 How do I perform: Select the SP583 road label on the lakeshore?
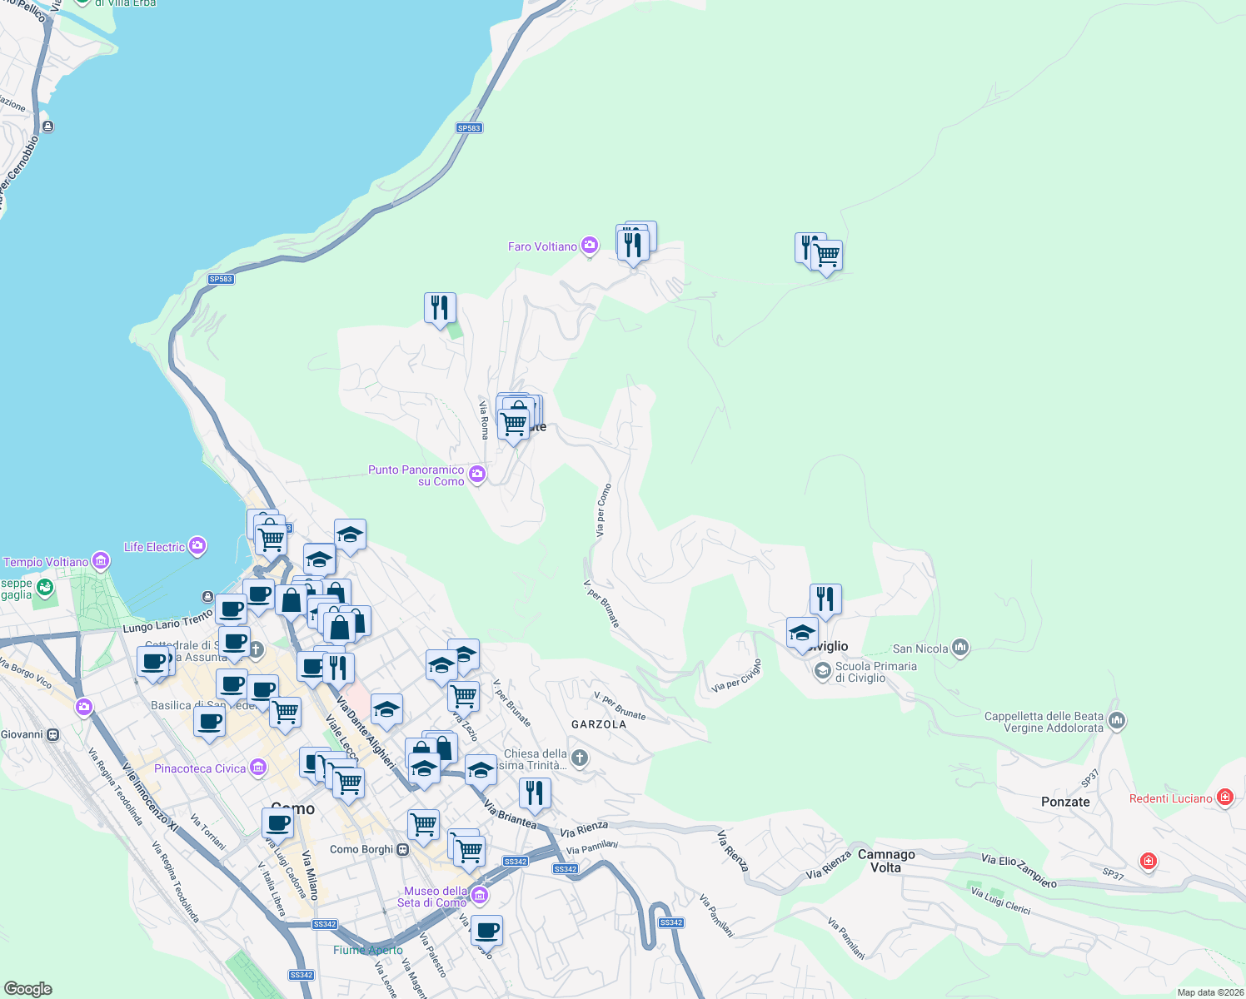(x=221, y=279)
